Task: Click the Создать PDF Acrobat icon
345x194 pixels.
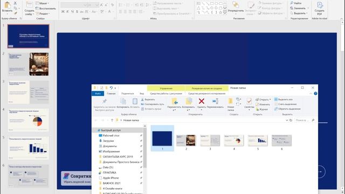Action: click(320, 5)
